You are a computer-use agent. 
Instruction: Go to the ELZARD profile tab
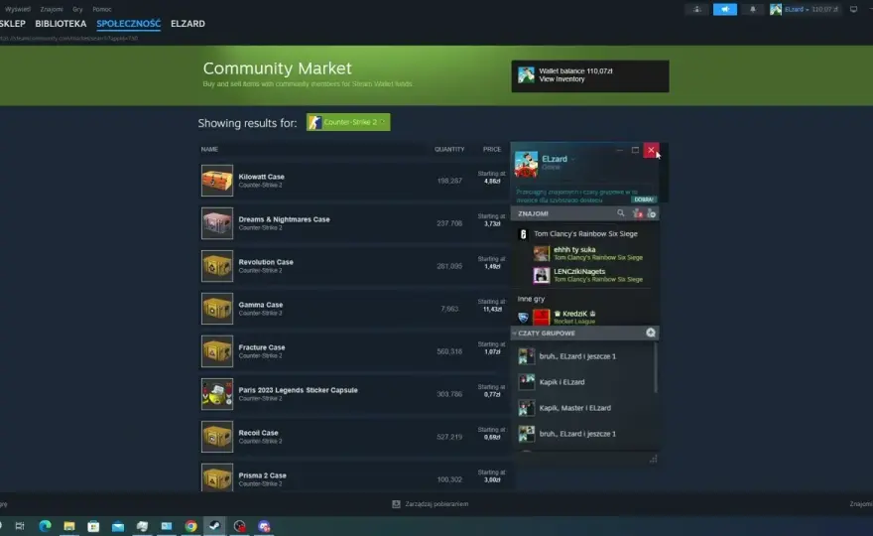[x=187, y=24]
